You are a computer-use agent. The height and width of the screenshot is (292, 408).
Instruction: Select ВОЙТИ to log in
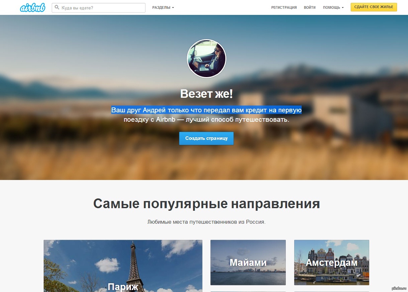click(309, 7)
